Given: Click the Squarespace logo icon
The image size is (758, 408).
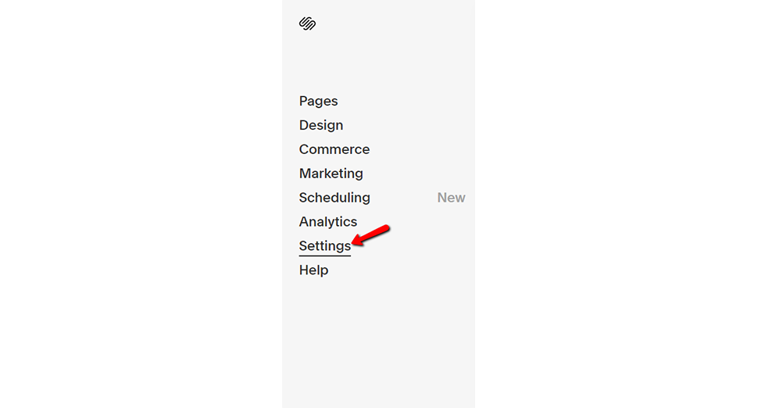Looking at the screenshot, I should 307,23.
